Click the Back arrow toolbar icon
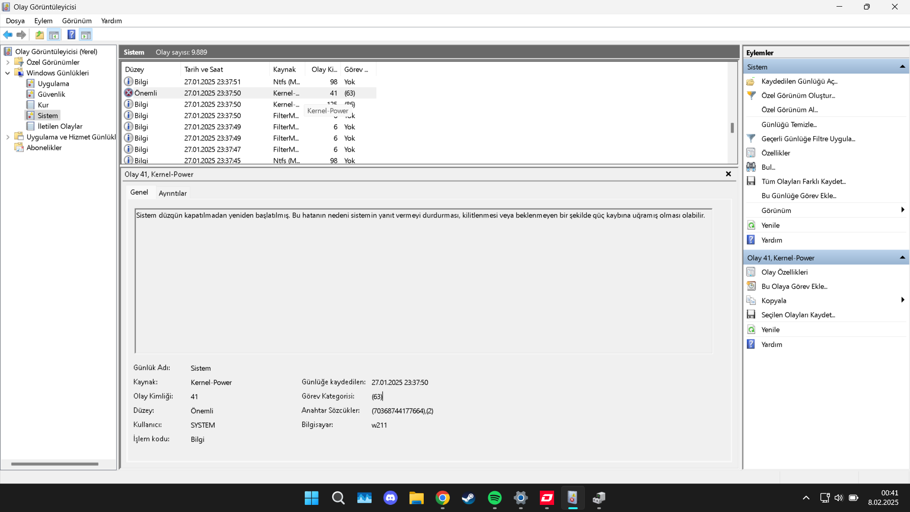910x512 pixels. [x=8, y=35]
